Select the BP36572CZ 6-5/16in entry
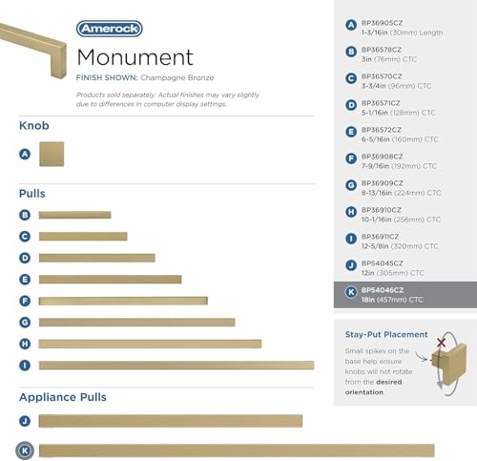Viewport: 477px width, 461px height. [x=400, y=135]
